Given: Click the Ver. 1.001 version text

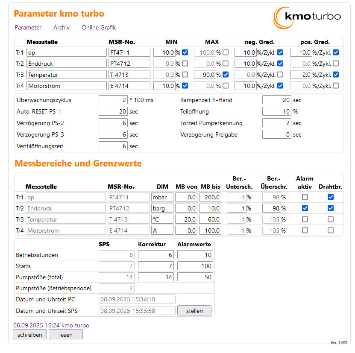Looking at the screenshot, I should click(x=339, y=342).
